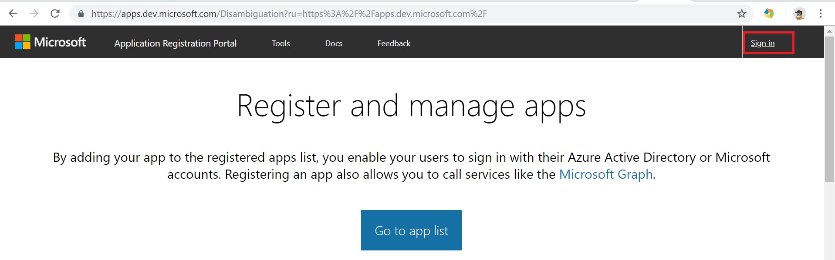This screenshot has width=835, height=260.
Task: Click the Application Registration Portal title
Action: pyautogui.click(x=176, y=43)
